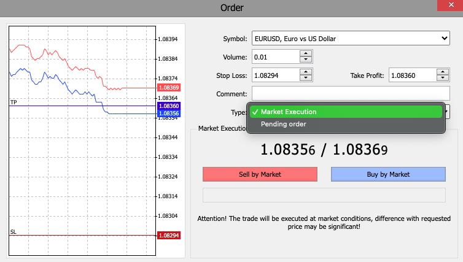Click the Volume input field

point(276,57)
